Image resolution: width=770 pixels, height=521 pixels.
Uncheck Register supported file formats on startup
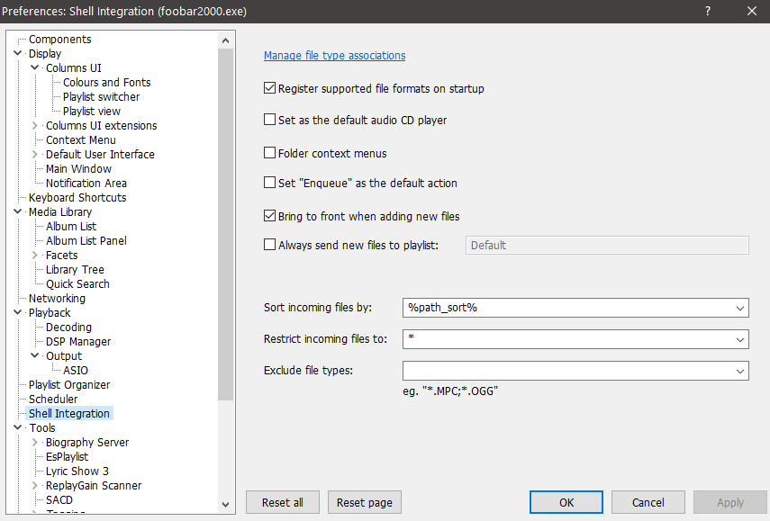coord(269,89)
